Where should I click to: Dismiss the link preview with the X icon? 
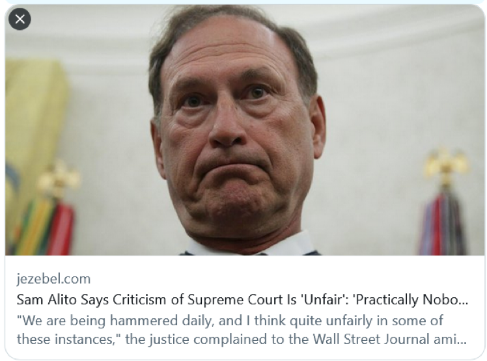[20, 20]
